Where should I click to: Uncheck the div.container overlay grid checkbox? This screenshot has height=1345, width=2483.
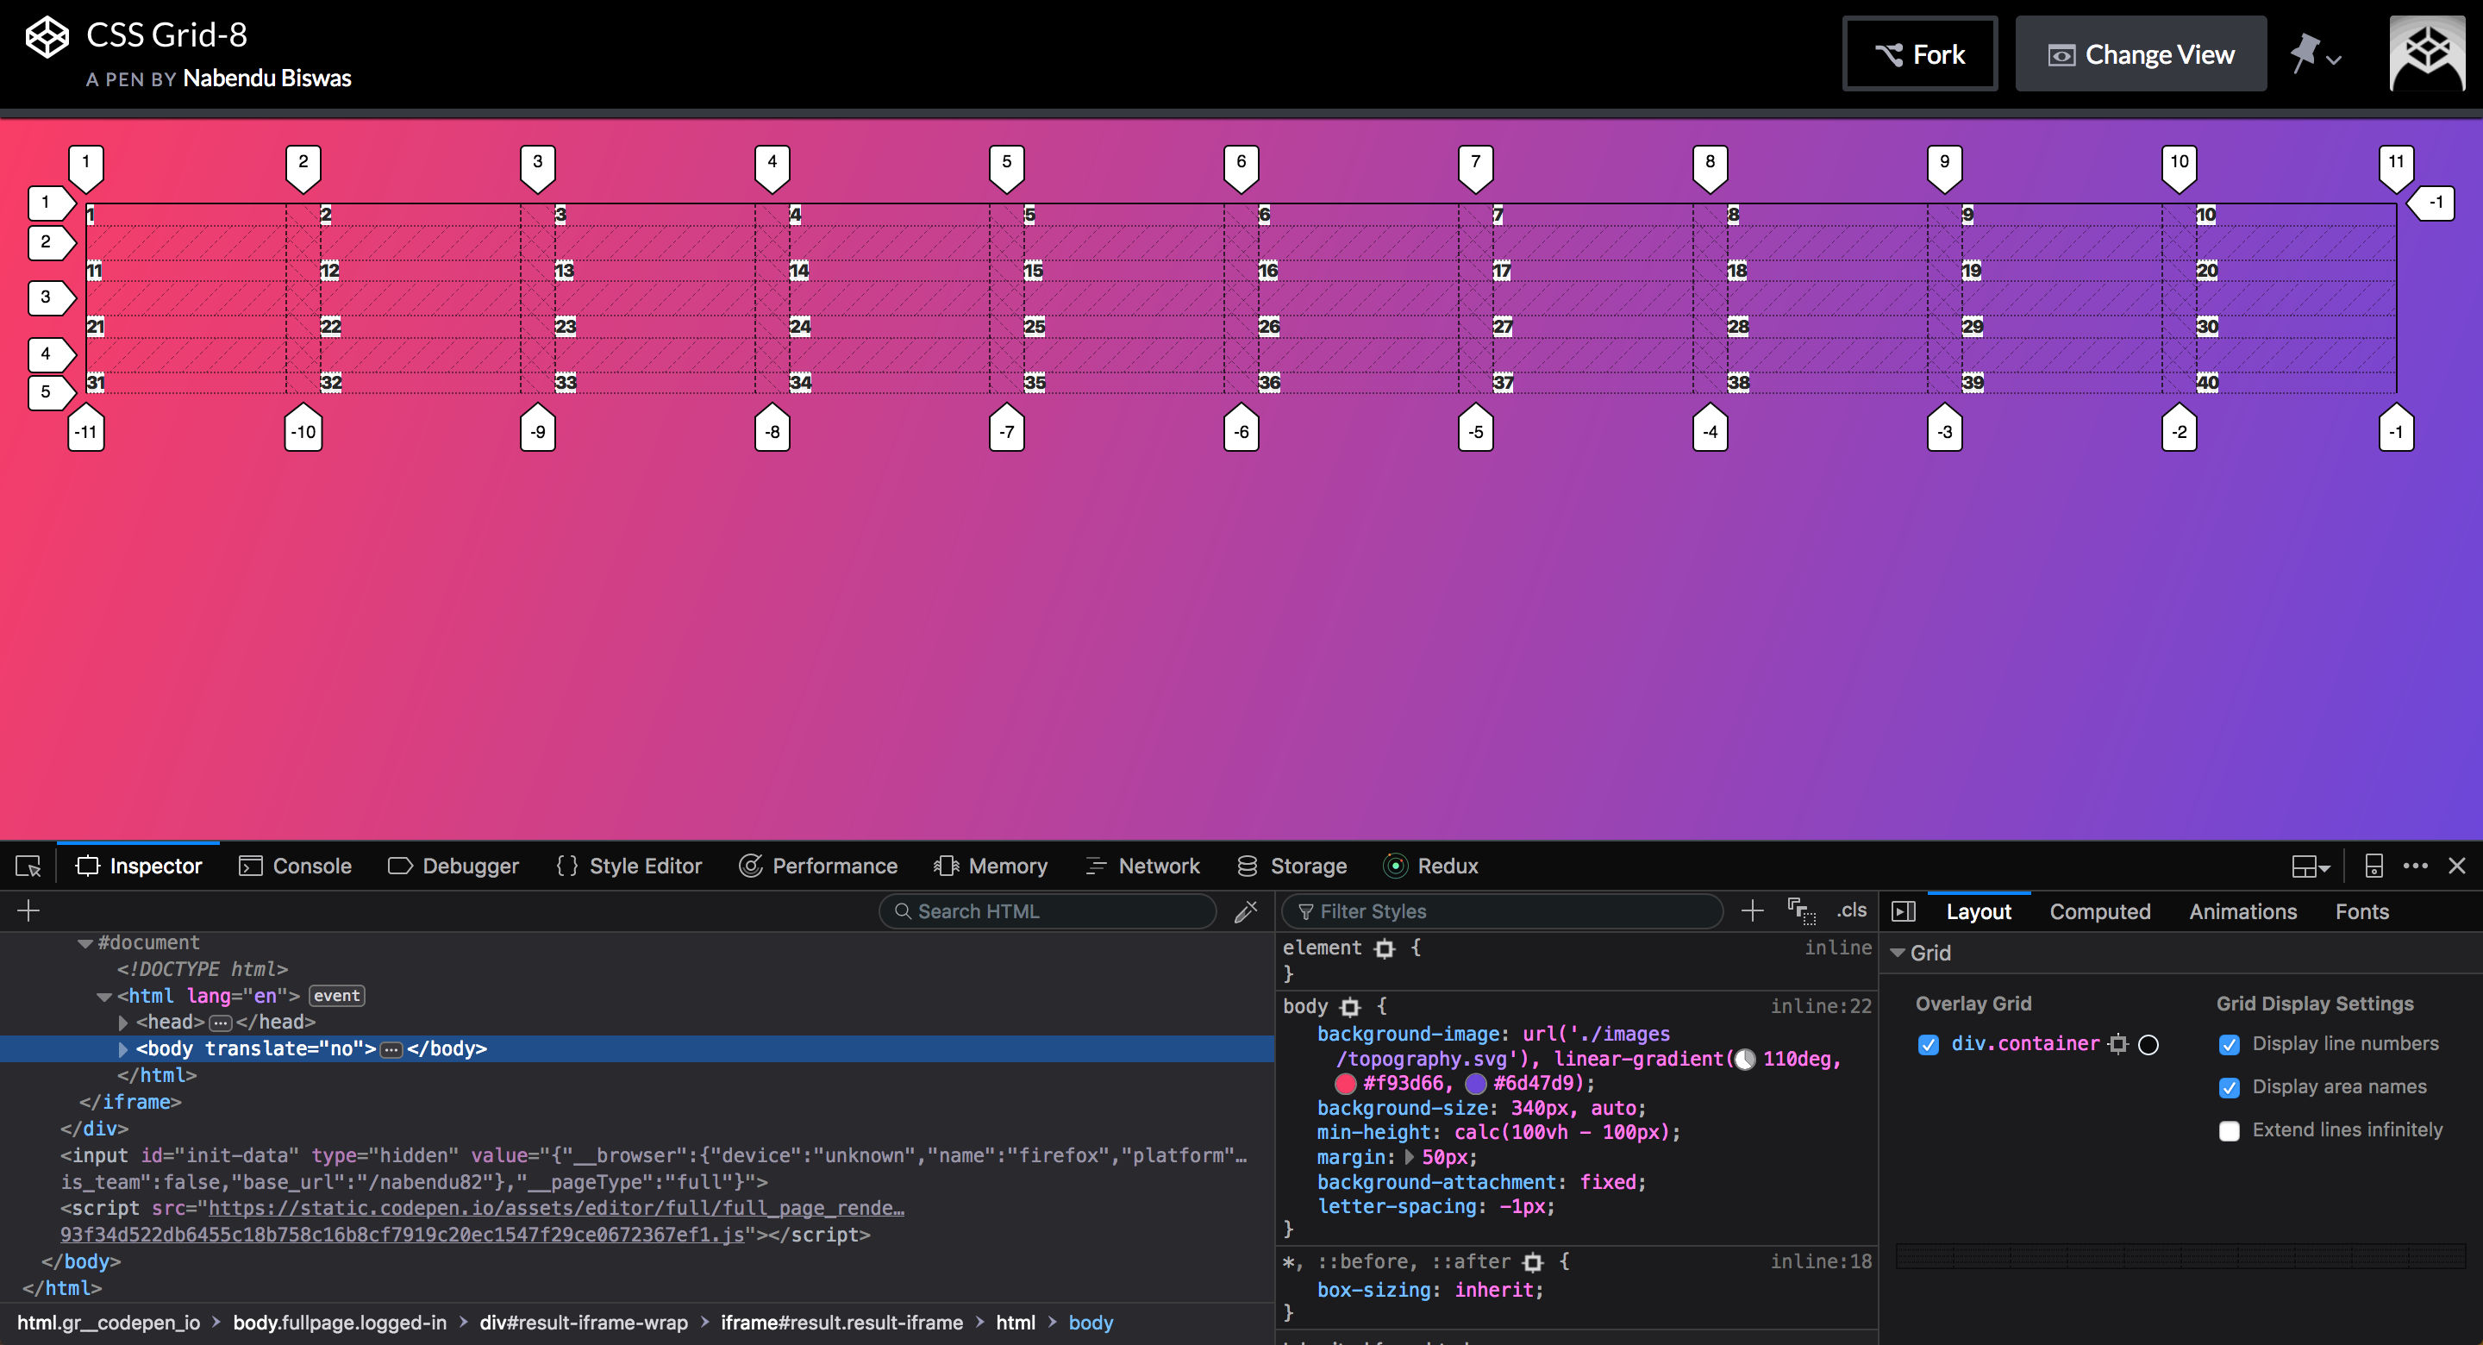coord(1928,1044)
